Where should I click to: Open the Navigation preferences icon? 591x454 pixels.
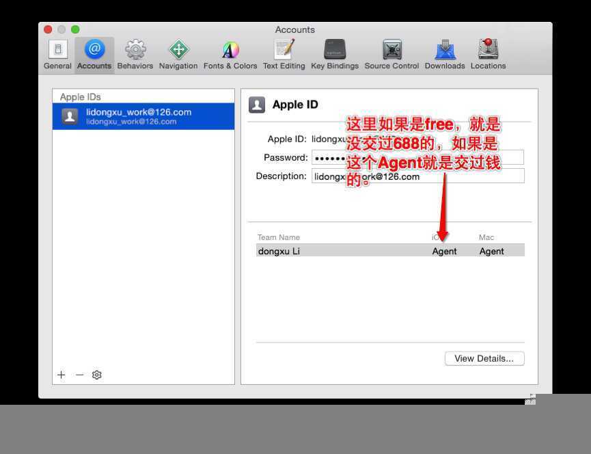coord(178,55)
